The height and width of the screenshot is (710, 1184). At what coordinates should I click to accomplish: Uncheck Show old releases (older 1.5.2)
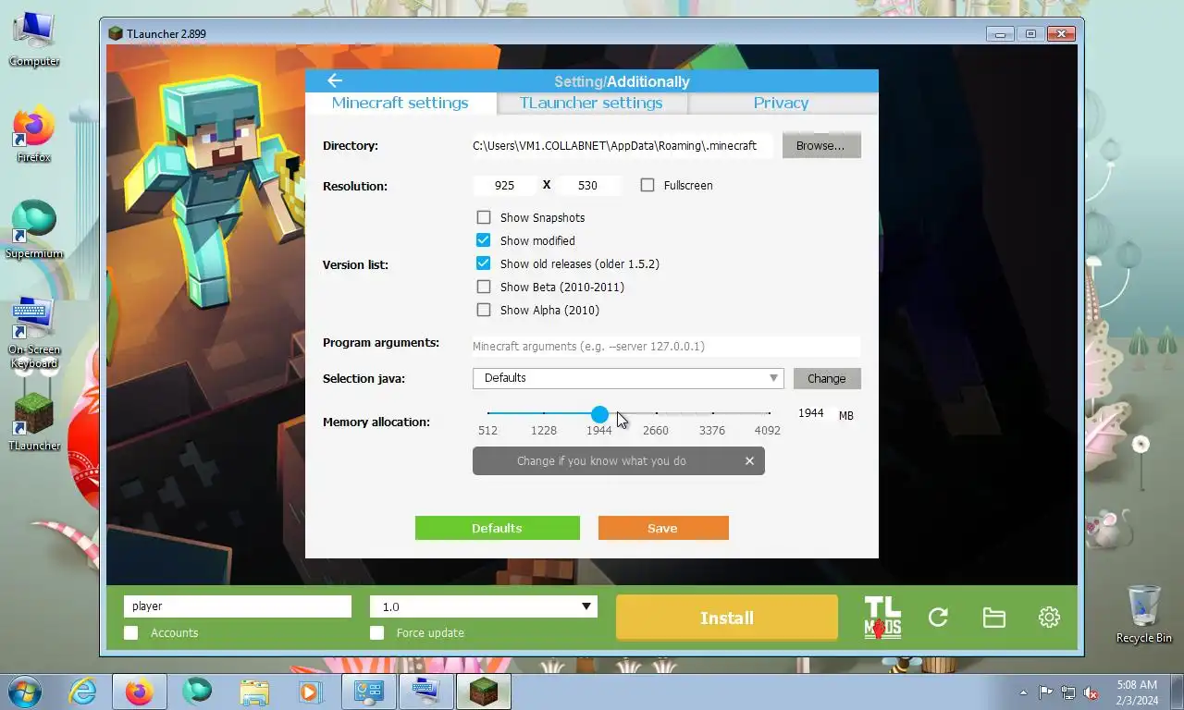[484, 263]
